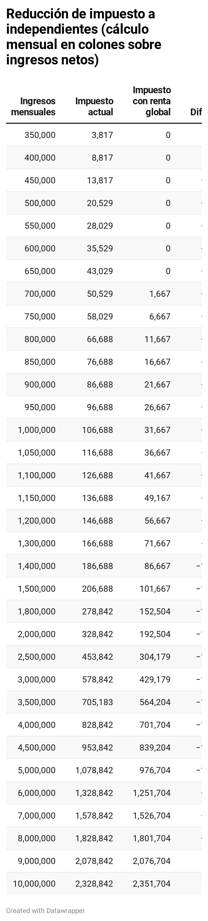Select the 278,842 Impuesto actual cell
The image size is (208, 921).
[x=97, y=612]
